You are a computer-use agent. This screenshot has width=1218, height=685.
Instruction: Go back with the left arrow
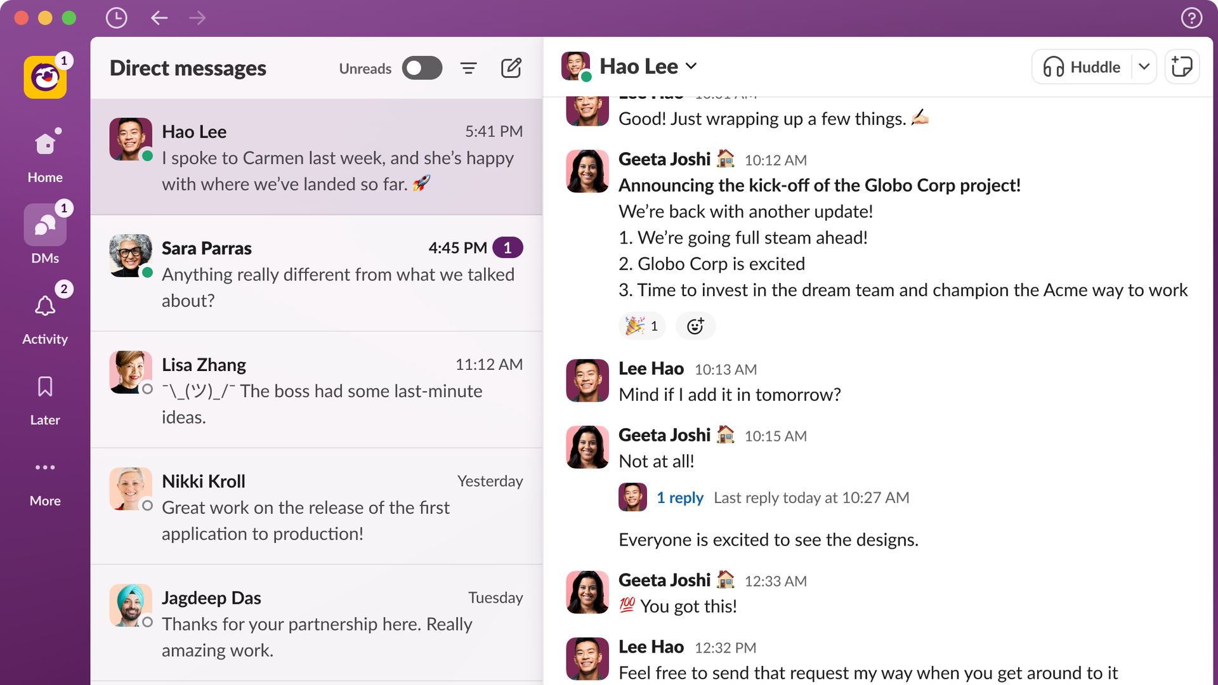159,18
